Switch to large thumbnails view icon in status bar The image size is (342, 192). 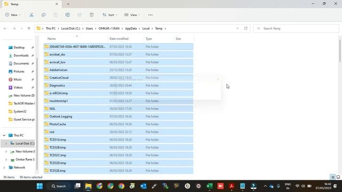click(x=338, y=177)
